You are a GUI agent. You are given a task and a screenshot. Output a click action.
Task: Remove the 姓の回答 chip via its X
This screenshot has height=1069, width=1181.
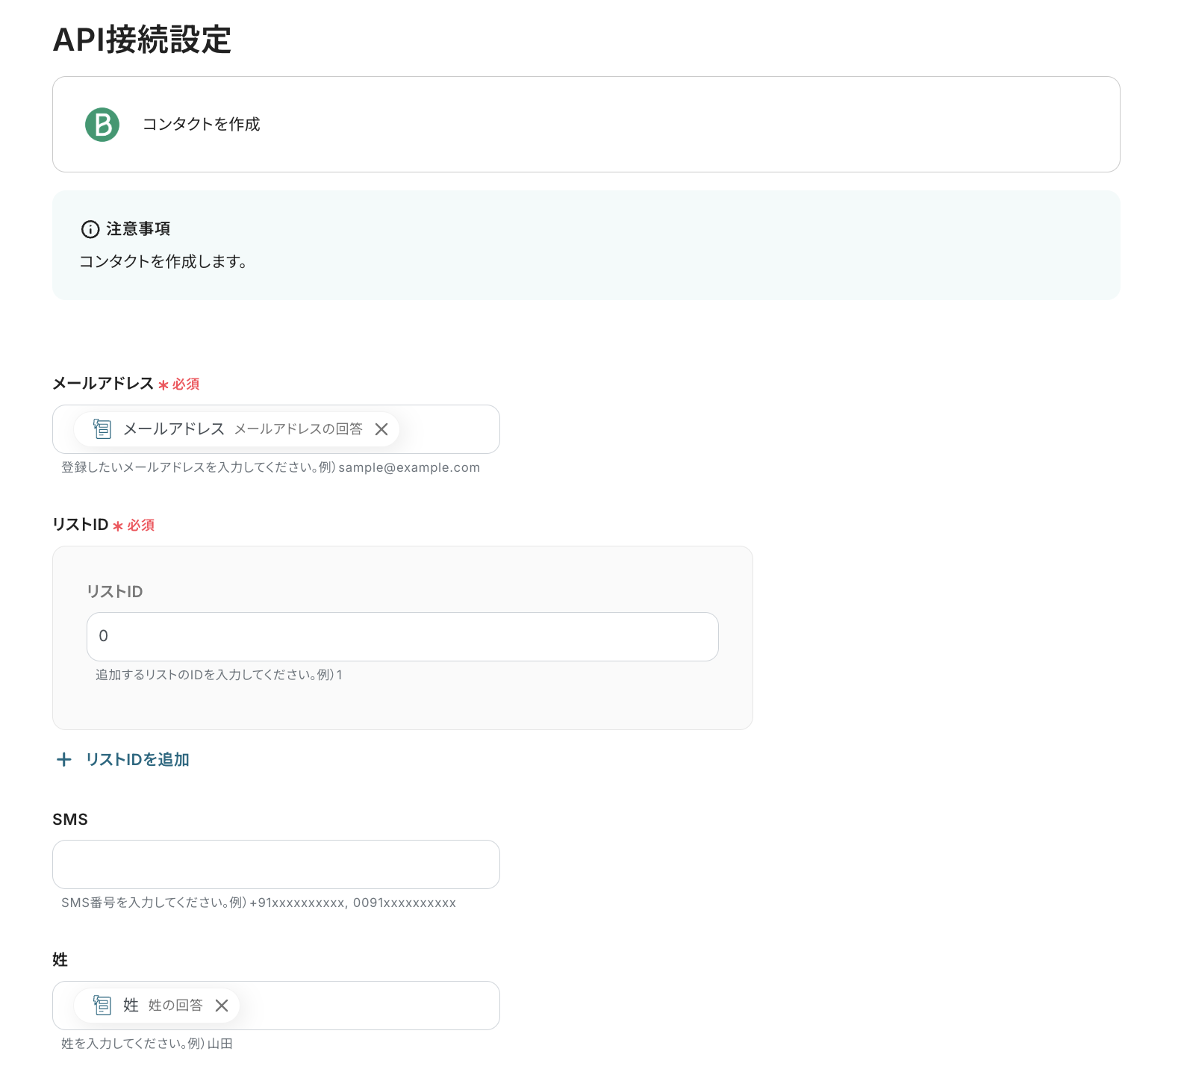222,1006
